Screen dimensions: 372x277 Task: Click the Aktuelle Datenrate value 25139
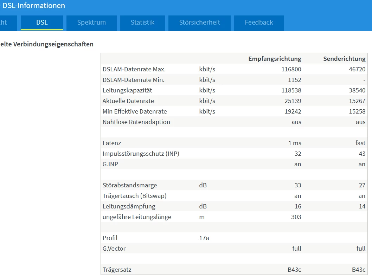coord(293,101)
